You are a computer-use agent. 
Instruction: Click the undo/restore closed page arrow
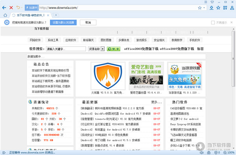point(18,7)
